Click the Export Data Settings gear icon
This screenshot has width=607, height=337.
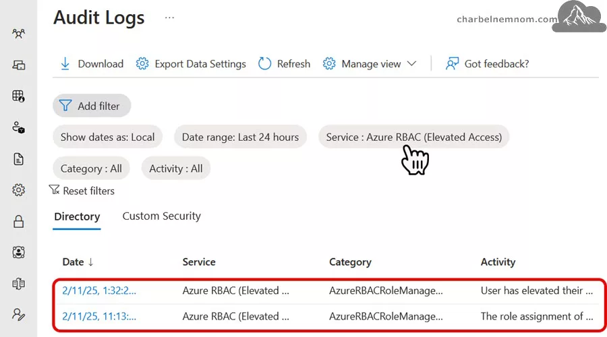point(142,63)
